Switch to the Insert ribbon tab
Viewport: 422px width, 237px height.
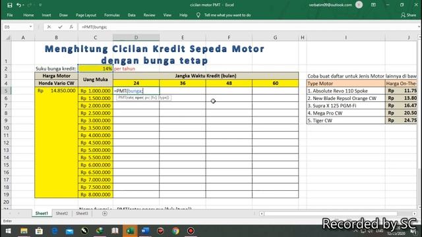[46, 15]
